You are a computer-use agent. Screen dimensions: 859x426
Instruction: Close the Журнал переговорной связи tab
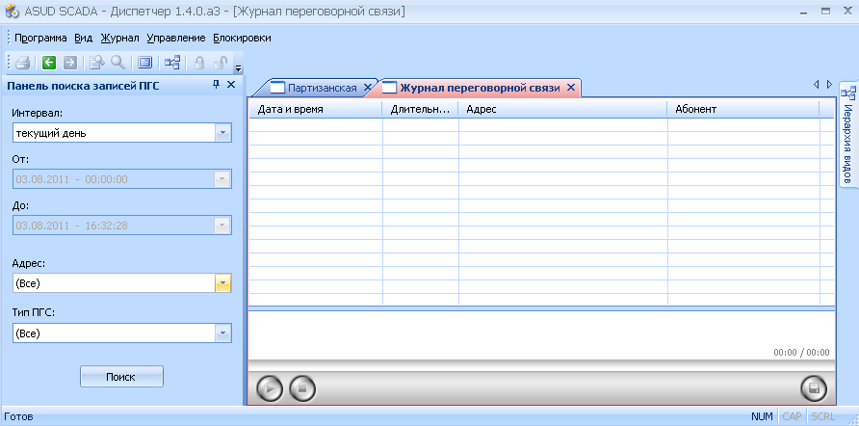tap(571, 88)
